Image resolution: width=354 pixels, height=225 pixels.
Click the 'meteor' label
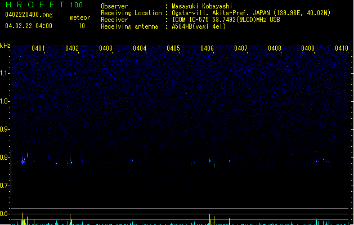pos(80,17)
